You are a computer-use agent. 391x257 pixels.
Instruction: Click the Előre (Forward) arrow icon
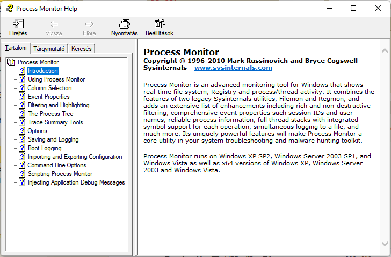(x=89, y=24)
